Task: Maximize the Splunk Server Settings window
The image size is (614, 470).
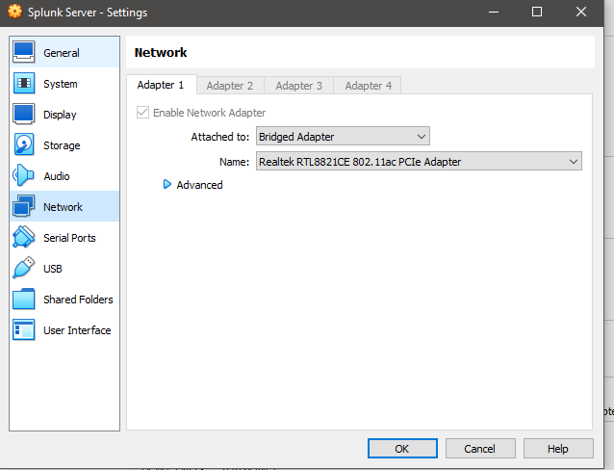Action: point(537,12)
